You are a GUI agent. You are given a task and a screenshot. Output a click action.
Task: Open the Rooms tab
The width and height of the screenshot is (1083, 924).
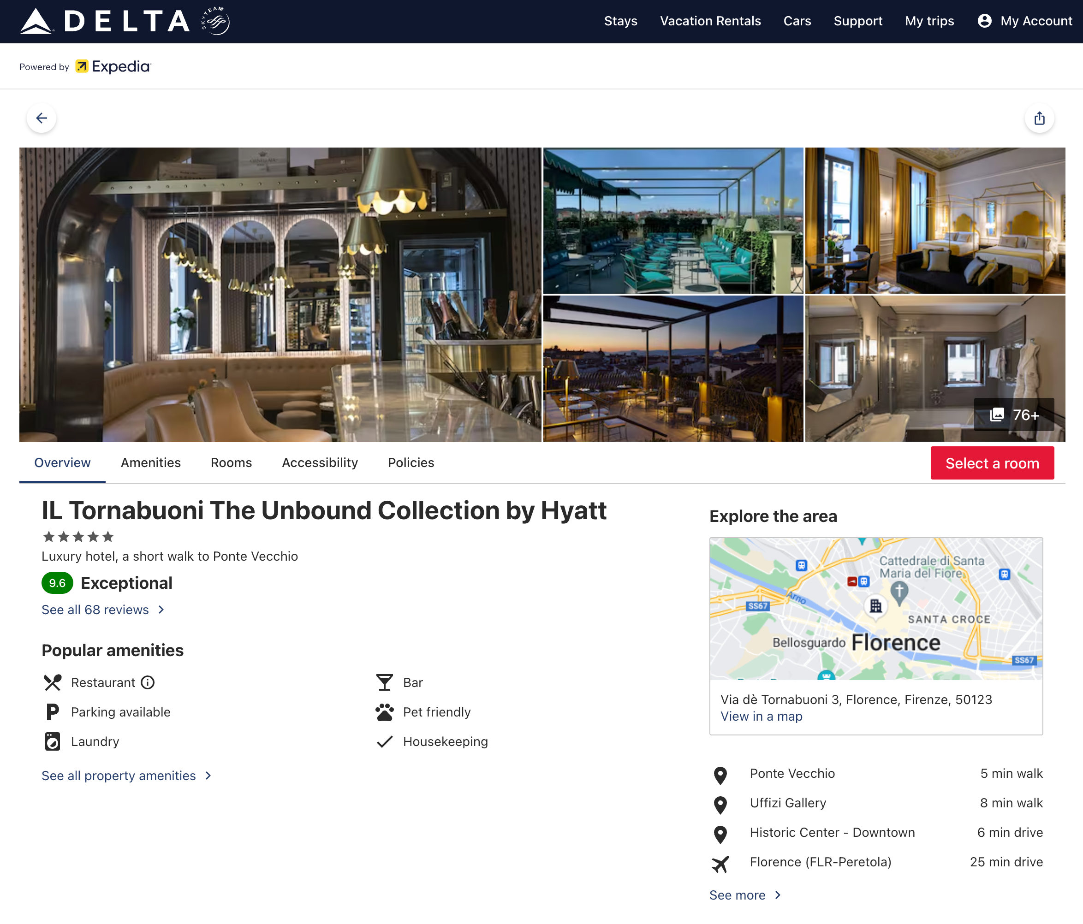(231, 463)
